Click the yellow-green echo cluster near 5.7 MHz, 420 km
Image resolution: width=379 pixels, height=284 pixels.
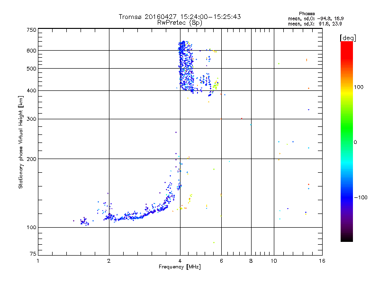(216, 85)
